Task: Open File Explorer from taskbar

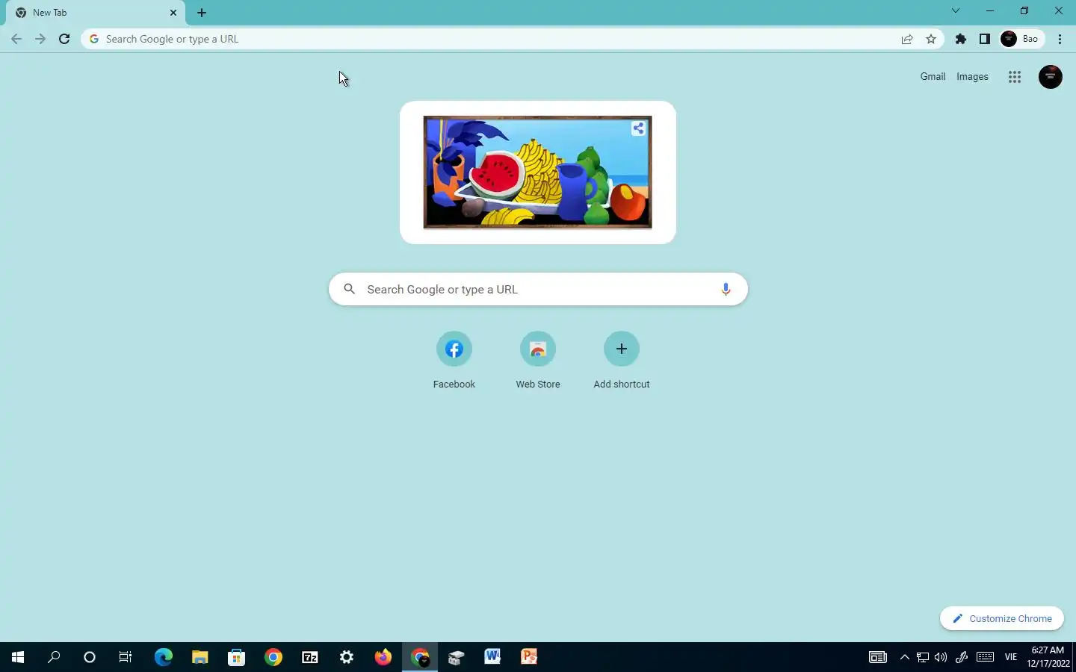Action: click(x=200, y=657)
